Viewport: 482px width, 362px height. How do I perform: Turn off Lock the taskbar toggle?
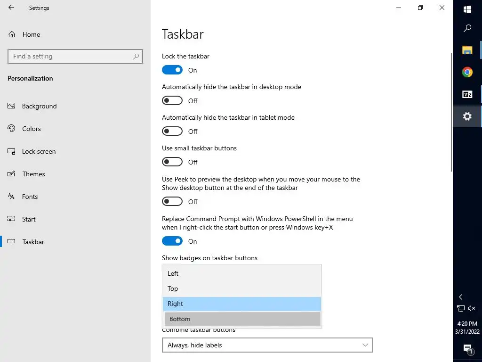(172, 70)
